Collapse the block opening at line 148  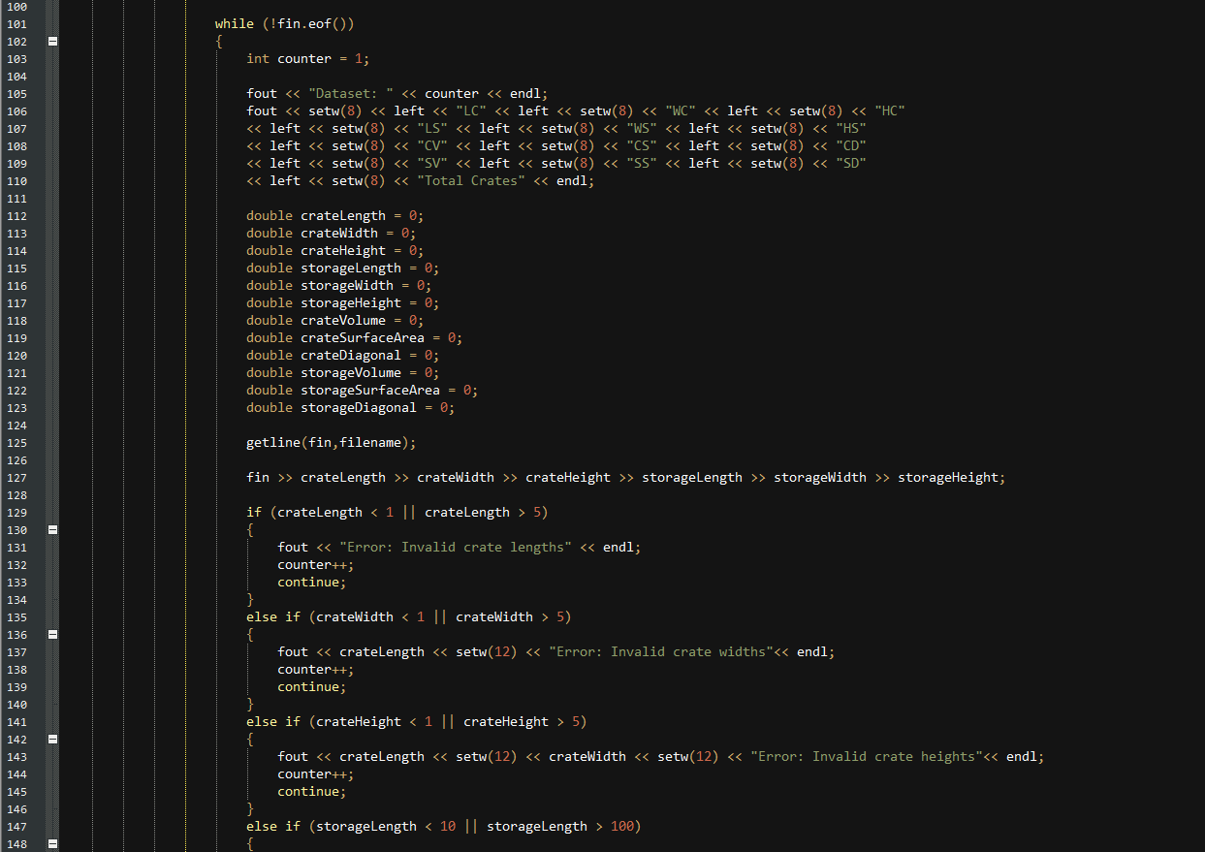tap(52, 843)
